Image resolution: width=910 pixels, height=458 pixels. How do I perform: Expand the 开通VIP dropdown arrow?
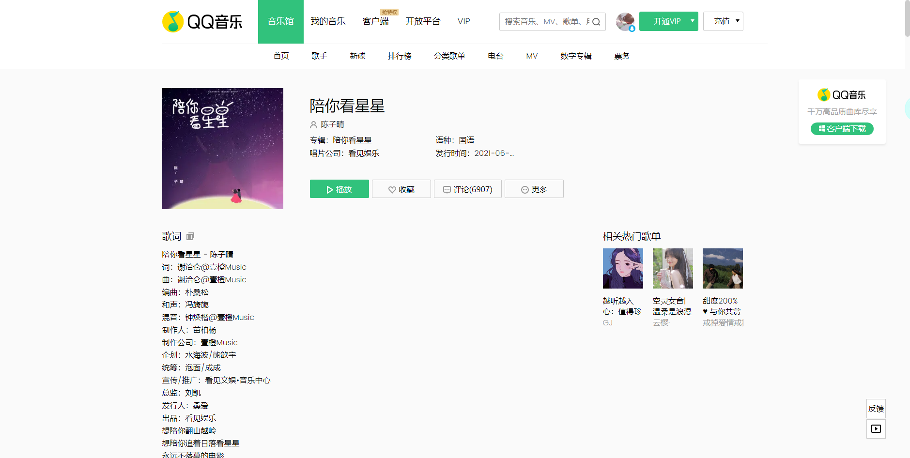[692, 21]
